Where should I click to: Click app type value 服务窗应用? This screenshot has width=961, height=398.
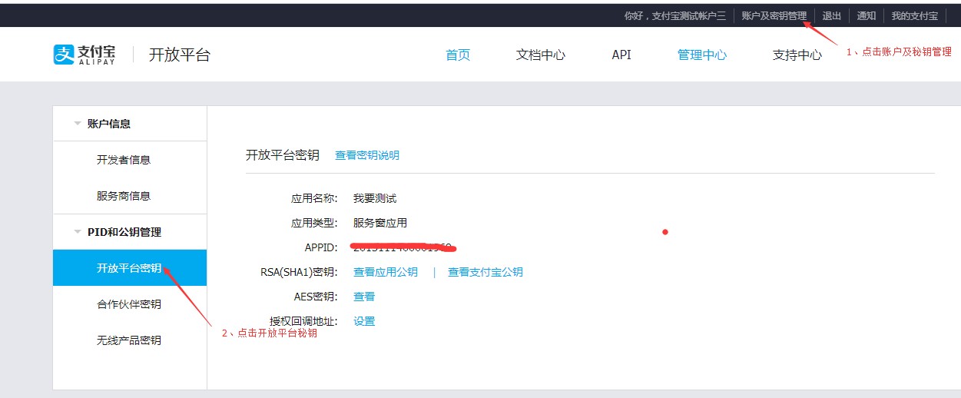tap(380, 223)
